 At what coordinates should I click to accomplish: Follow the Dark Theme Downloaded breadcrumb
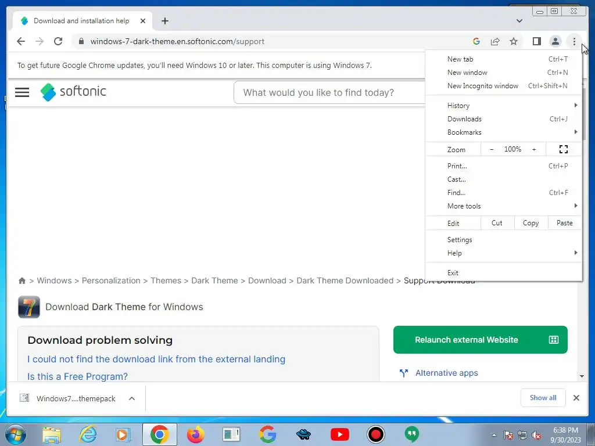coord(345,280)
